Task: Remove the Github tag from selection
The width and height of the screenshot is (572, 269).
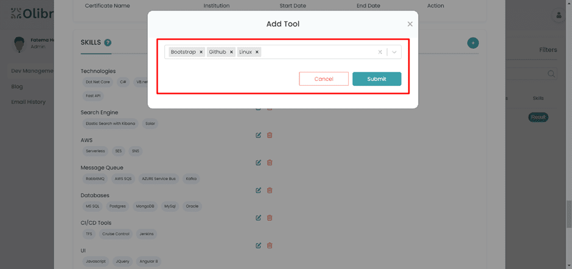Action: point(231,52)
